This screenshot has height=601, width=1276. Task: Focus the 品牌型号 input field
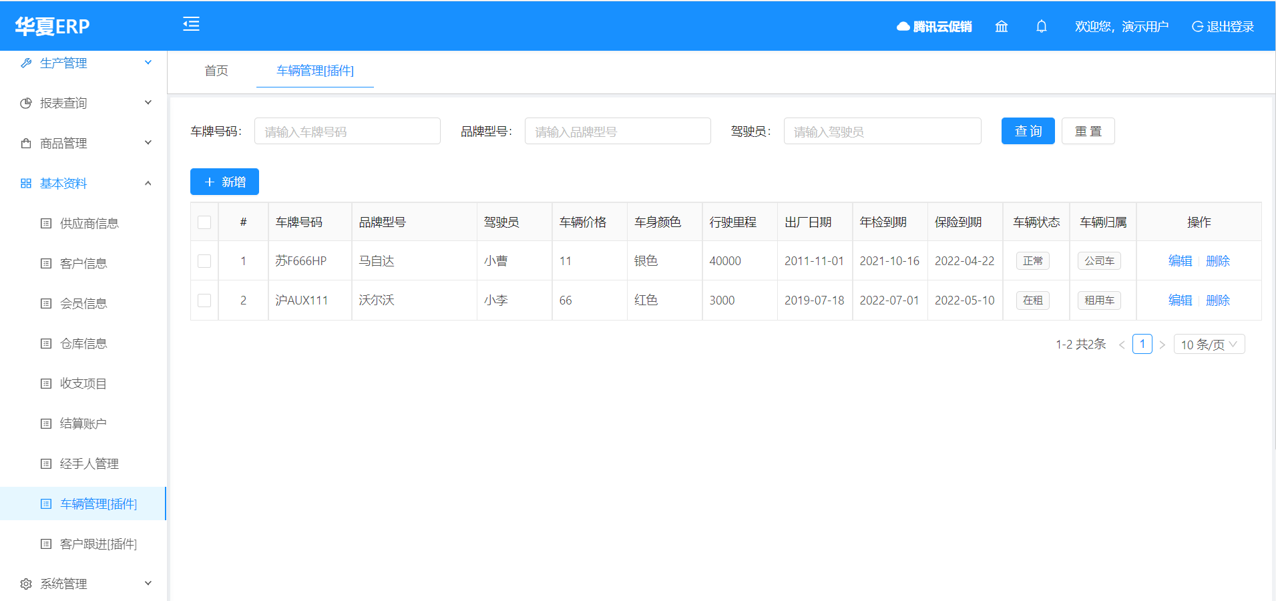click(x=618, y=131)
